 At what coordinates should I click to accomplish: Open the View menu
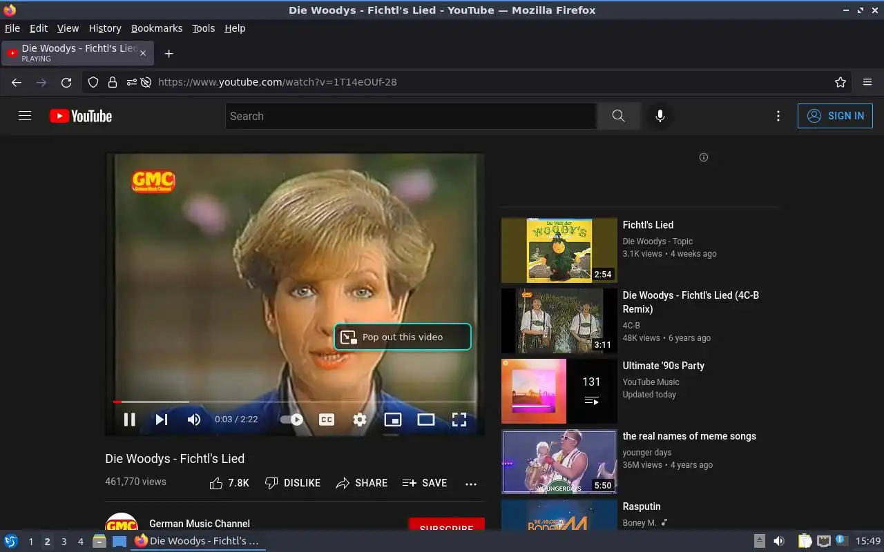click(68, 28)
